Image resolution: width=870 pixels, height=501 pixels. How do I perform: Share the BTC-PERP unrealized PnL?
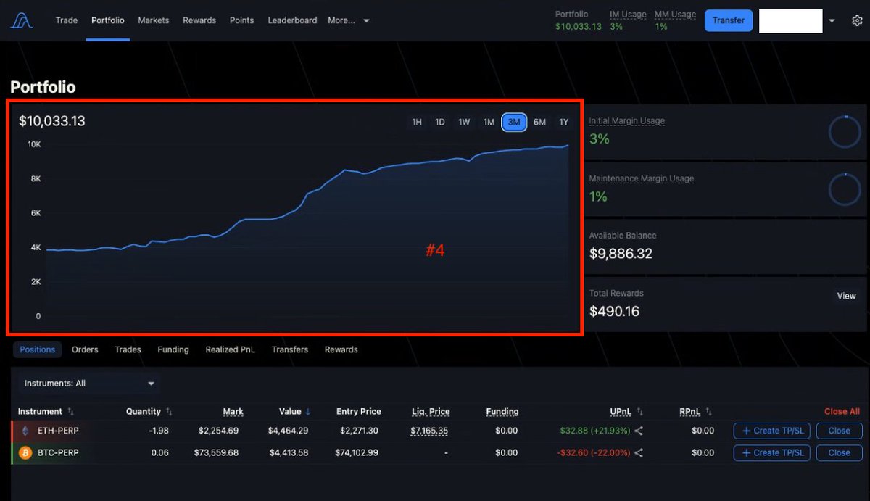pos(639,452)
